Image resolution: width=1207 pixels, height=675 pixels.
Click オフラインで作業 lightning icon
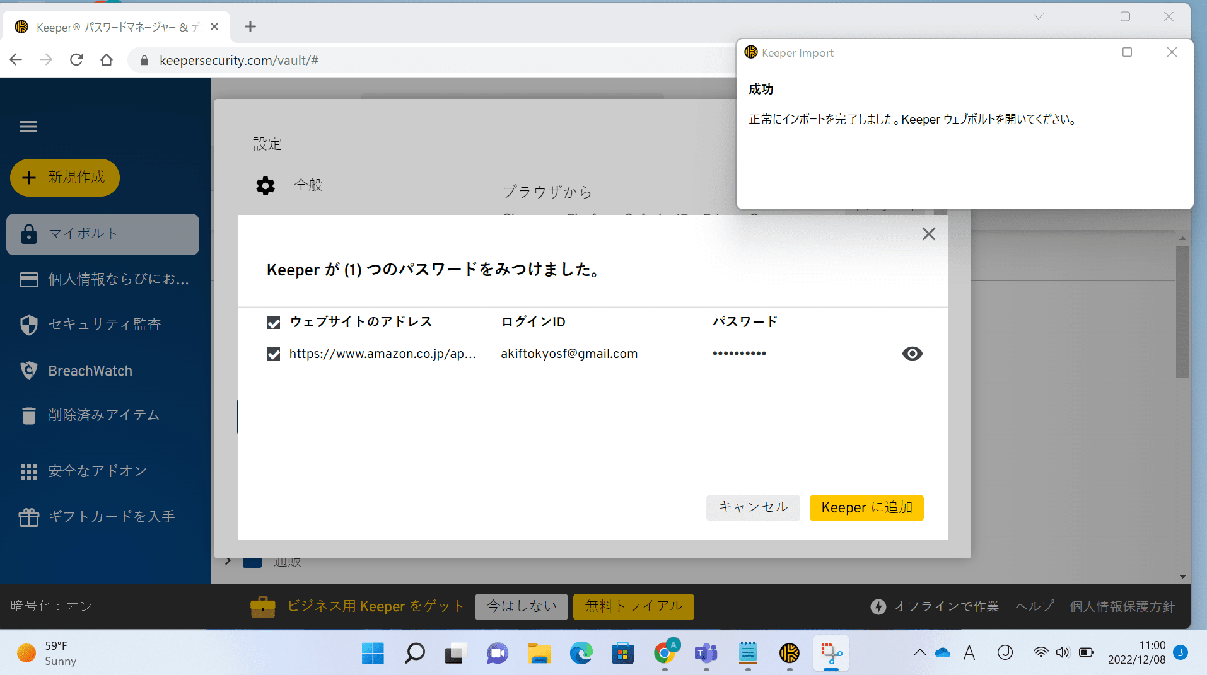click(x=878, y=606)
